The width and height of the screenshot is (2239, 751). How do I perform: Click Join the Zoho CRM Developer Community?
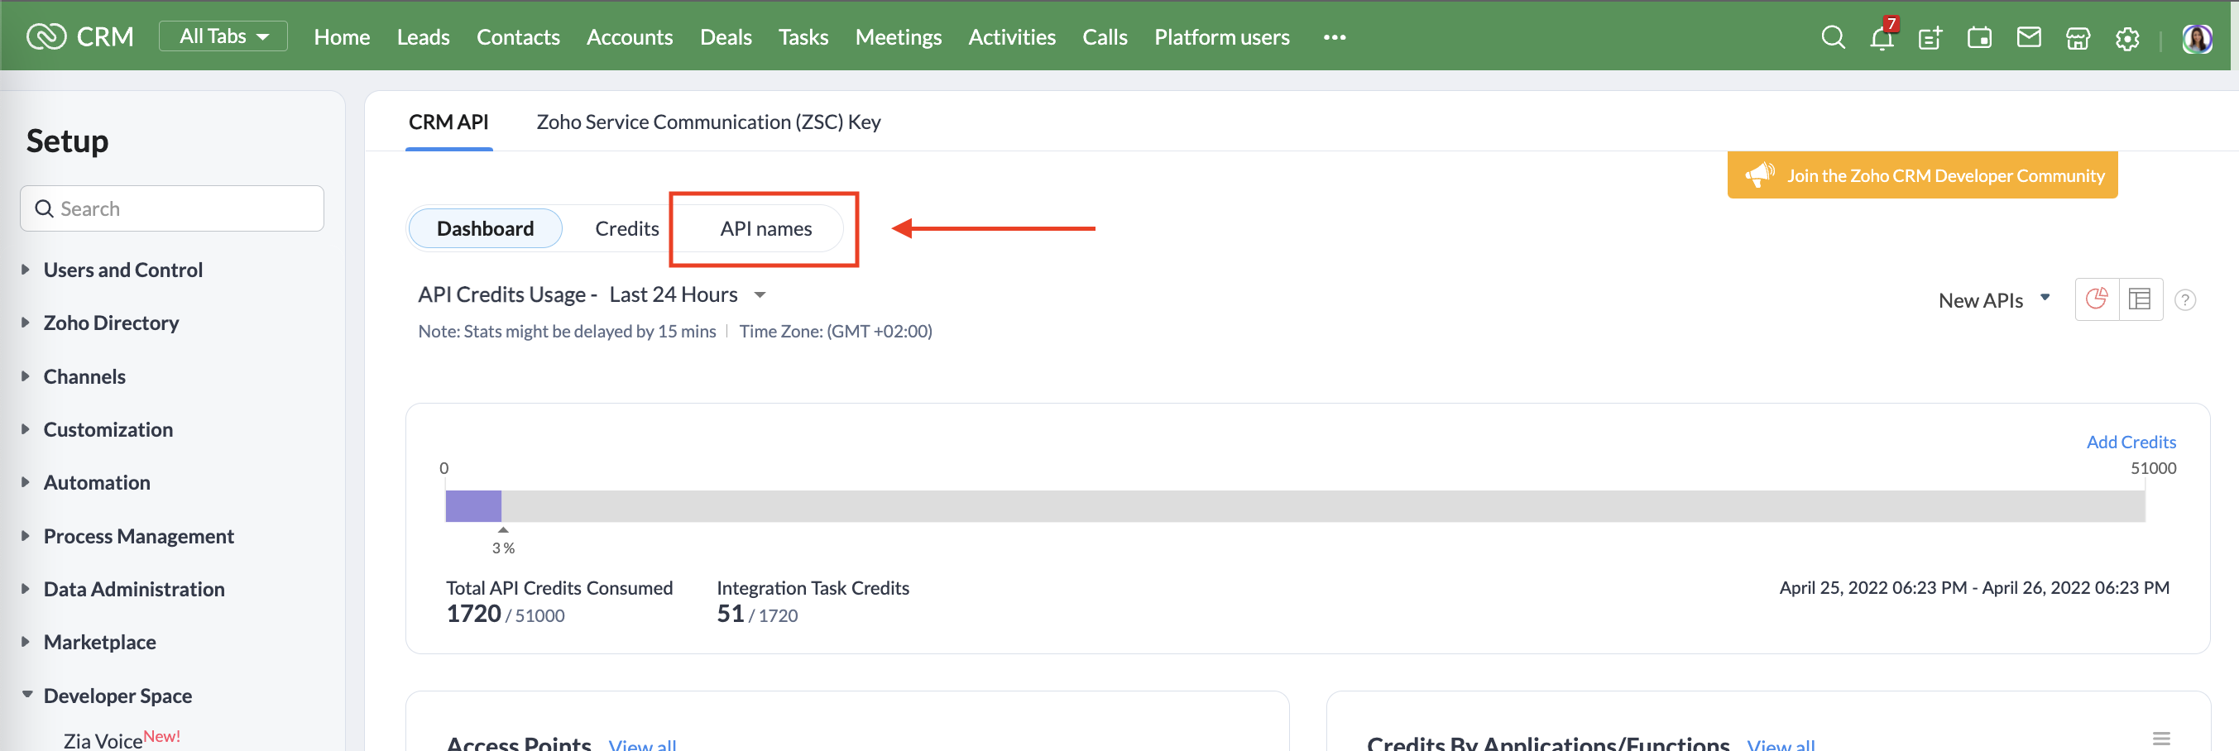(1922, 175)
